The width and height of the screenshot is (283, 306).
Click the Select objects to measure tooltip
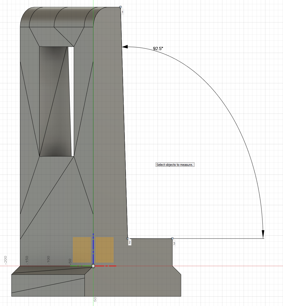(x=175, y=164)
